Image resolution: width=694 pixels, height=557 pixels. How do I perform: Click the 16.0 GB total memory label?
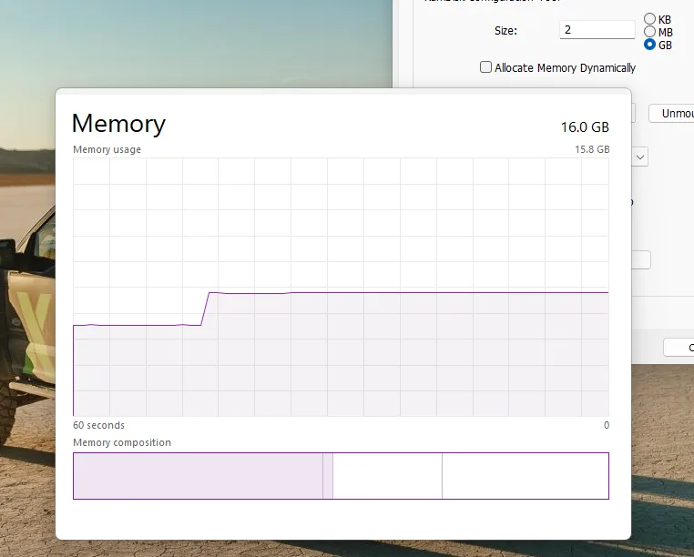point(585,127)
